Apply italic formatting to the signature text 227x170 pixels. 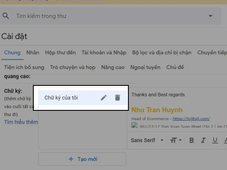point(203,140)
